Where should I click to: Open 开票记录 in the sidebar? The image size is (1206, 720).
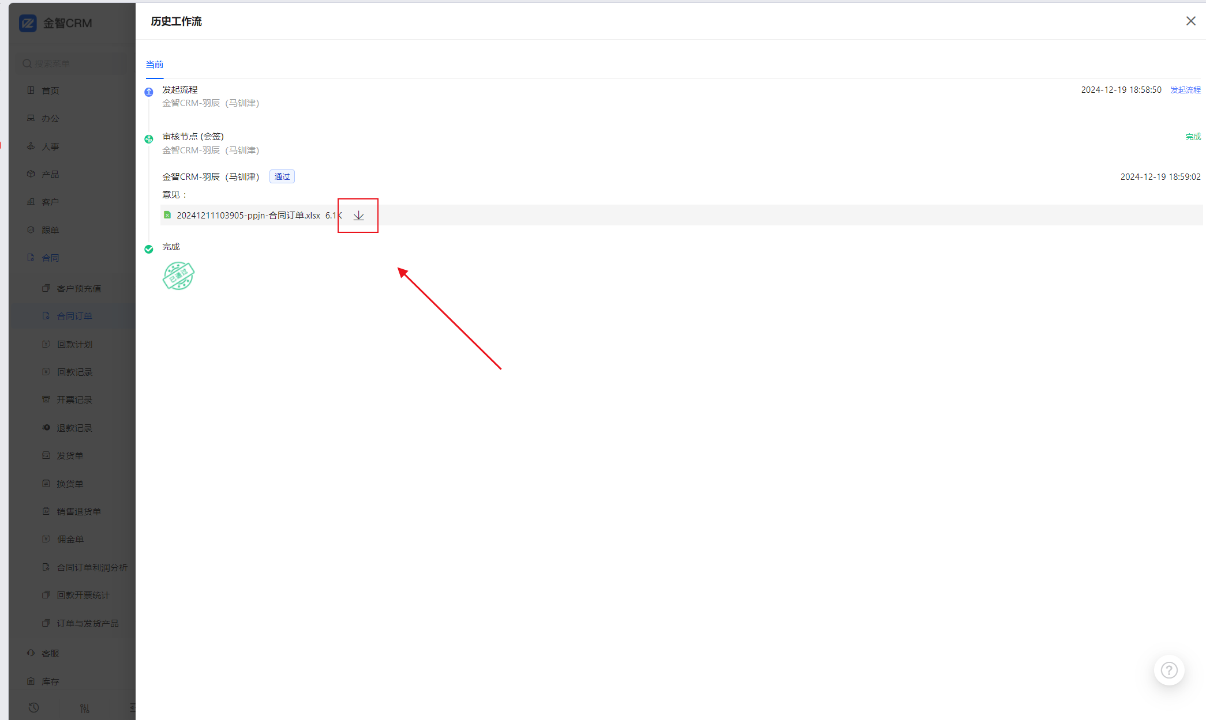[74, 399]
